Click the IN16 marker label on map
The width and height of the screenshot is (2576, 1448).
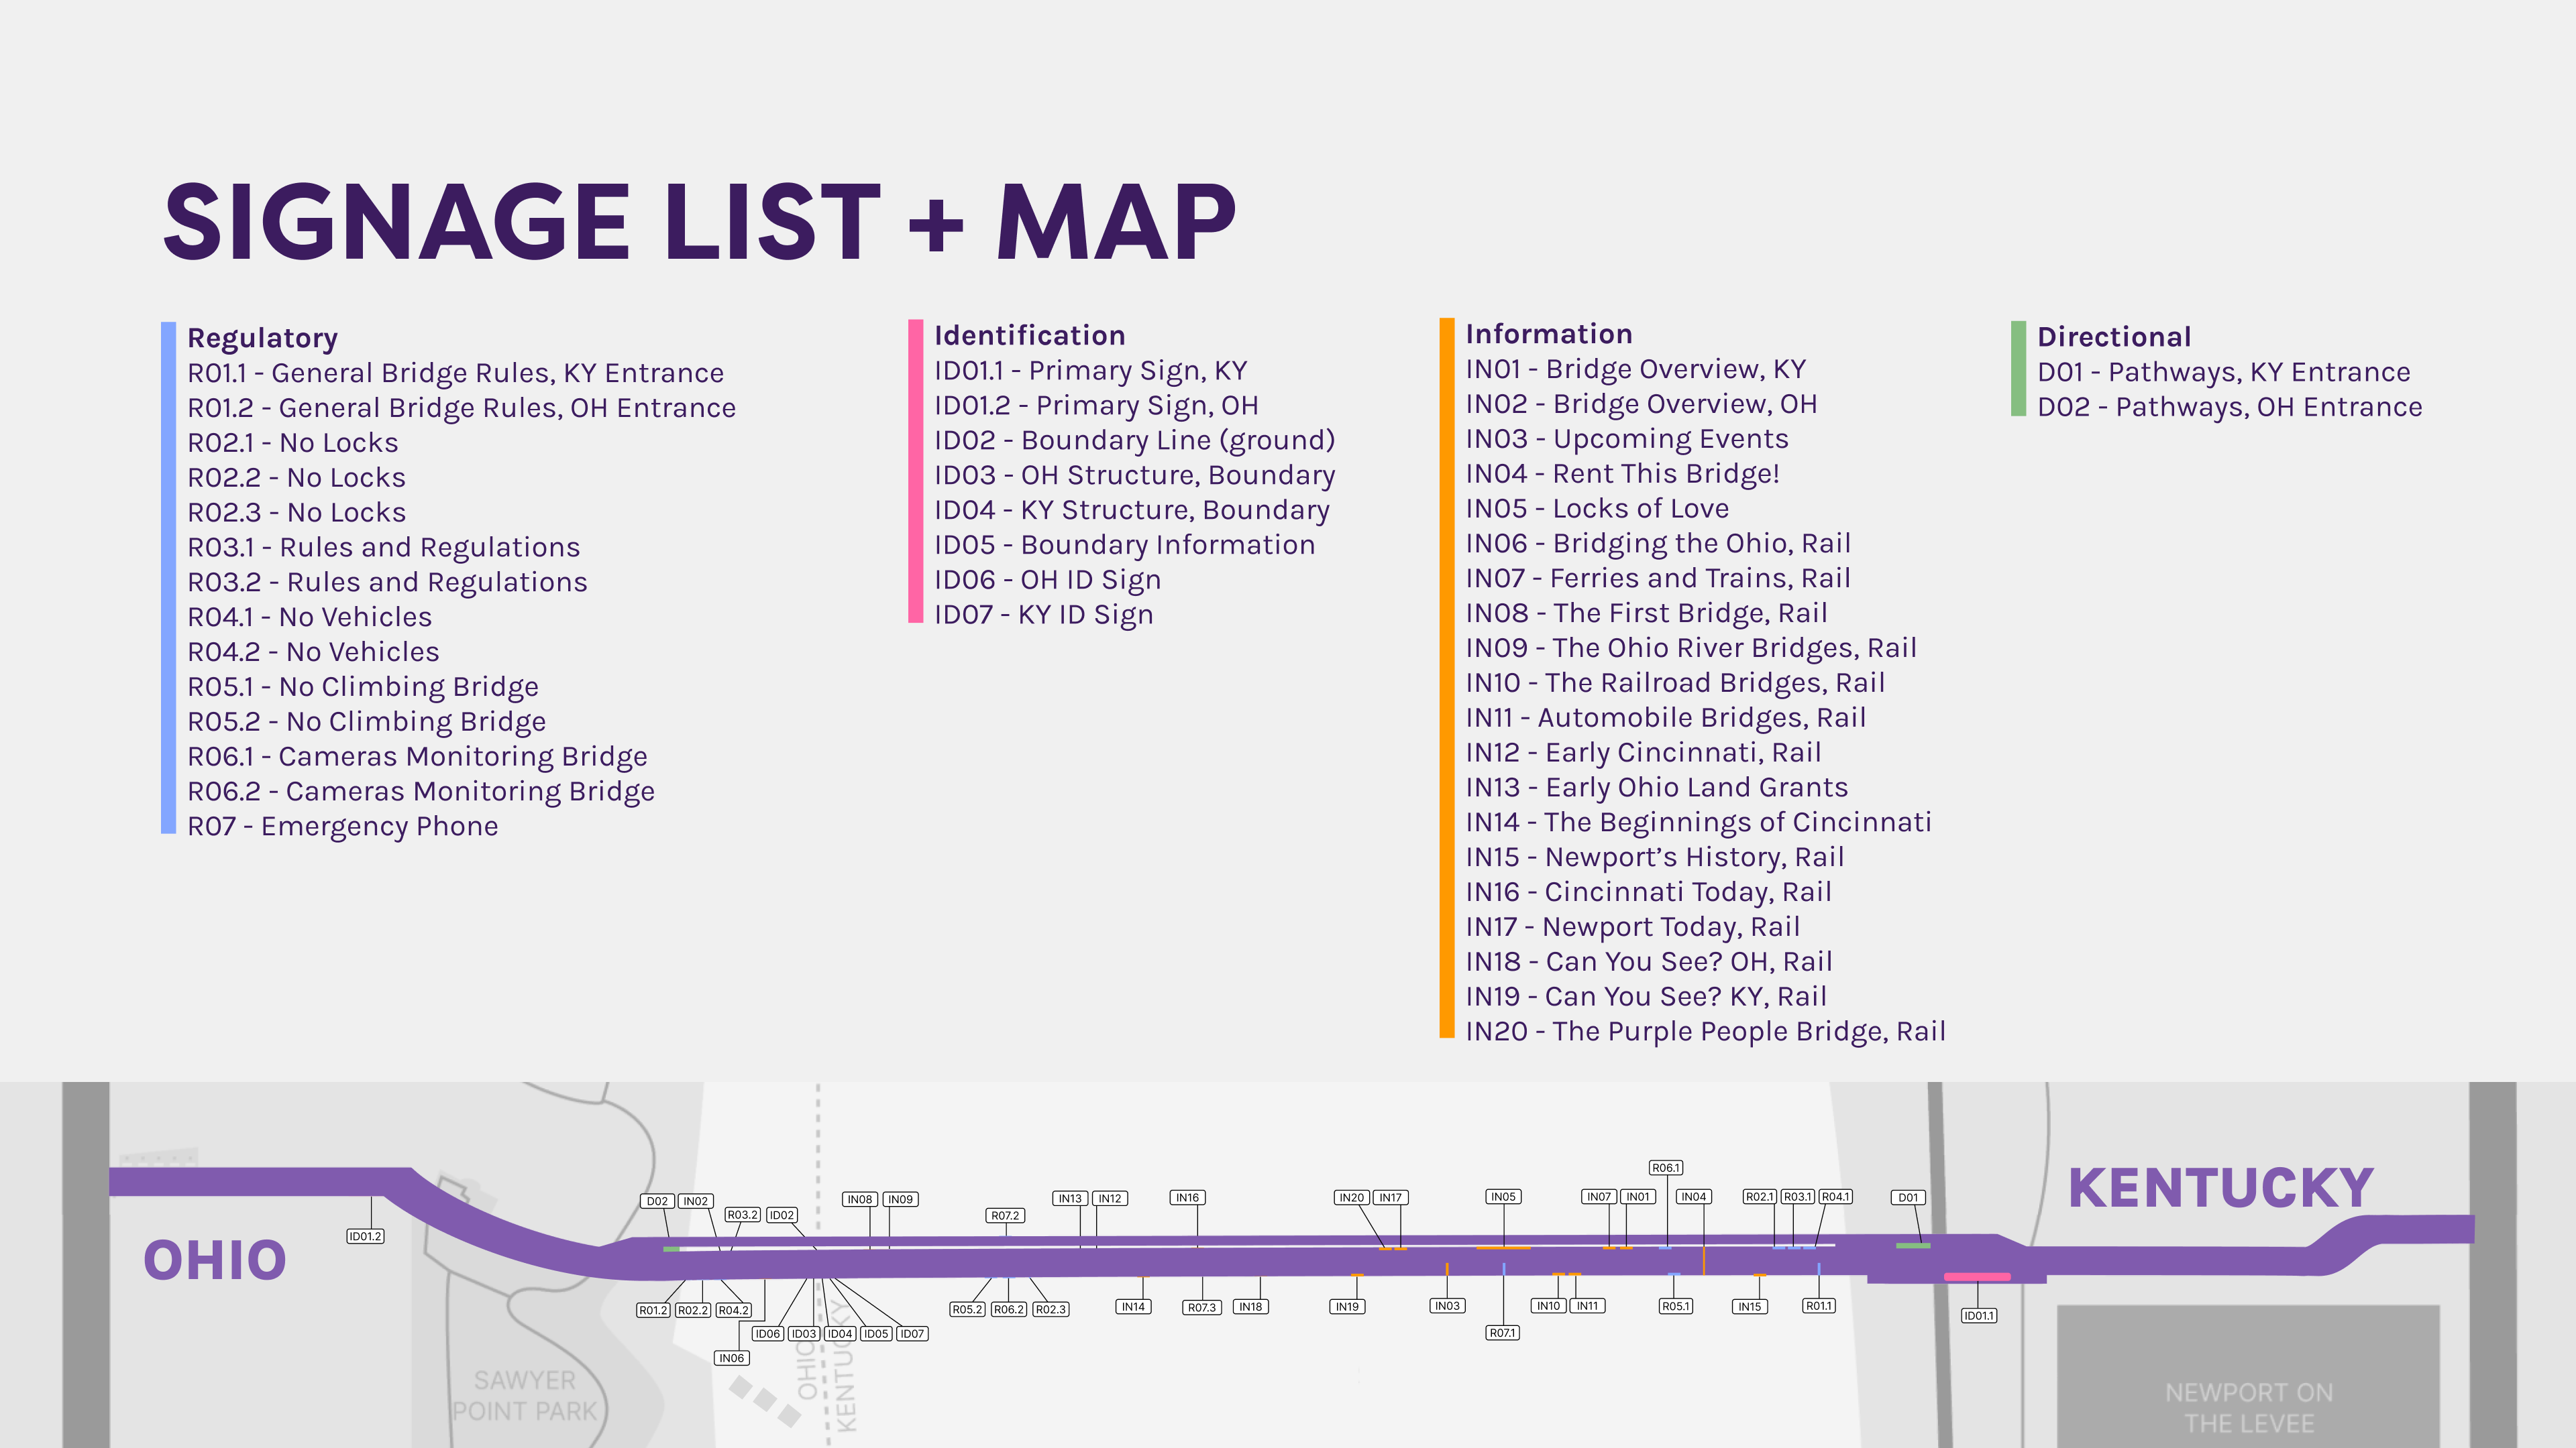click(1187, 1197)
